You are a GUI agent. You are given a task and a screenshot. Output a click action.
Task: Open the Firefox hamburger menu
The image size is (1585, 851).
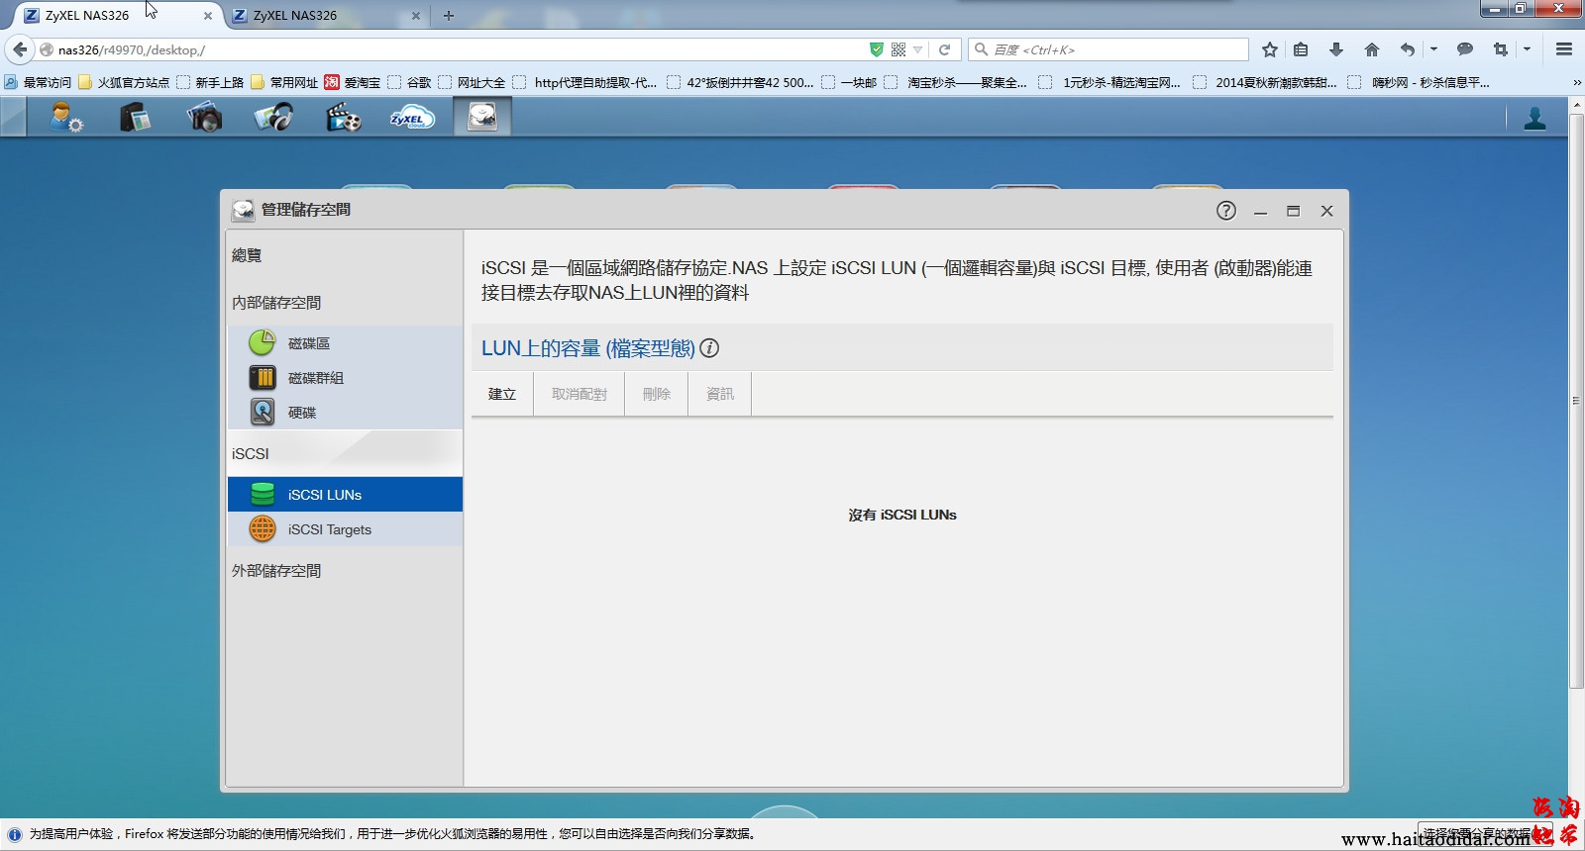(x=1564, y=49)
